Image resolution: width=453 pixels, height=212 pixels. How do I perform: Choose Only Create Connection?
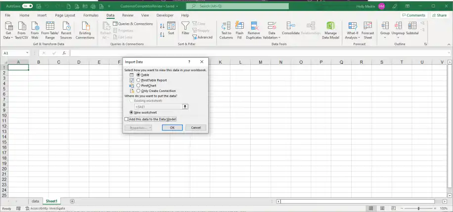coord(138,91)
